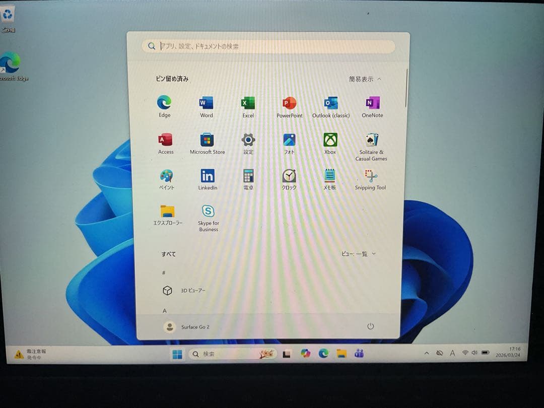Click the battery tray icon
The image size is (544, 408).
[485, 353]
